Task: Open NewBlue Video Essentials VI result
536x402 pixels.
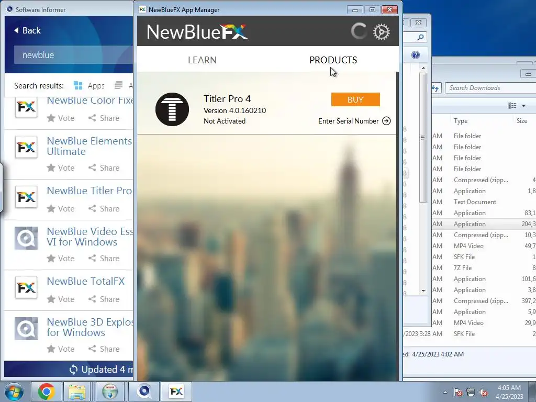Action: (90, 237)
